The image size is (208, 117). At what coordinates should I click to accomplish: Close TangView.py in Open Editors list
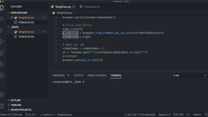[x=12, y=17]
